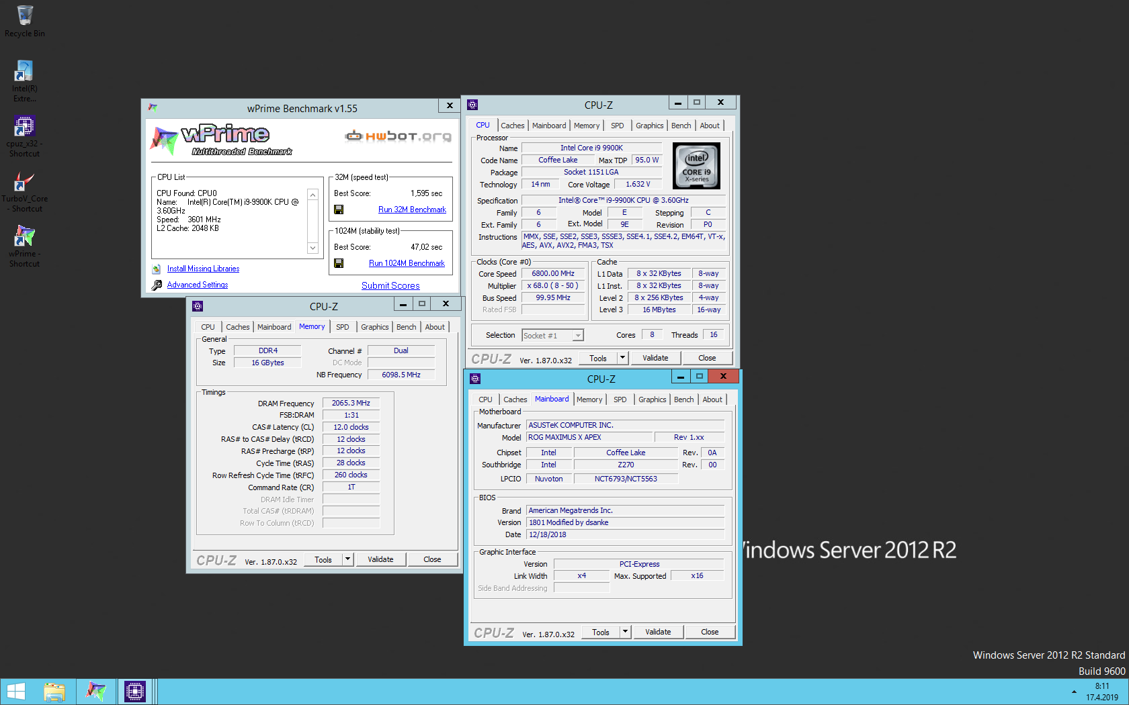Click Install Missing Libraries link
1129x705 pixels.
(203, 269)
